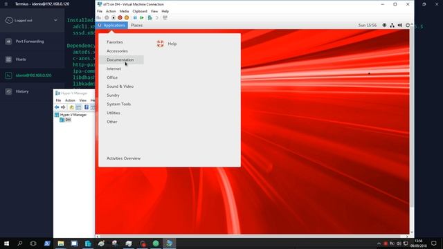Click the accessibility icon in GNOME panel

(384, 25)
